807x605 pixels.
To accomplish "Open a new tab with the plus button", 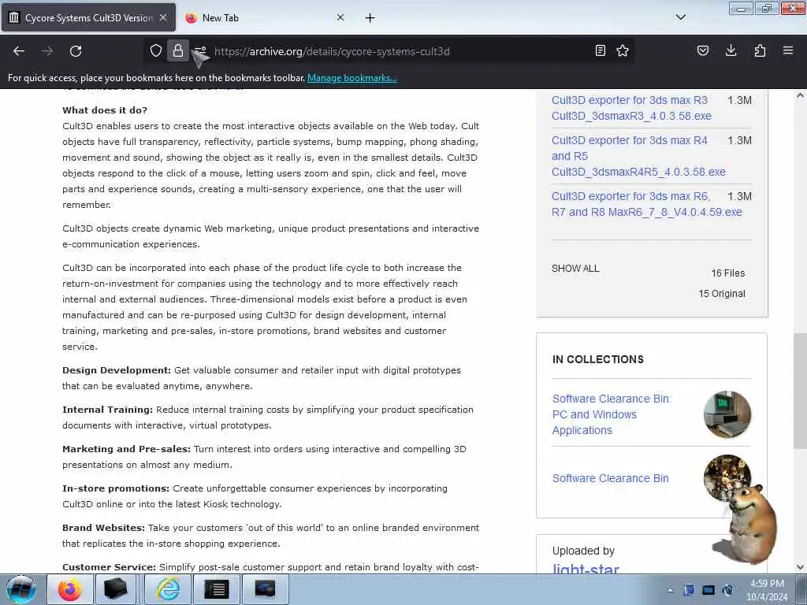I will (370, 18).
